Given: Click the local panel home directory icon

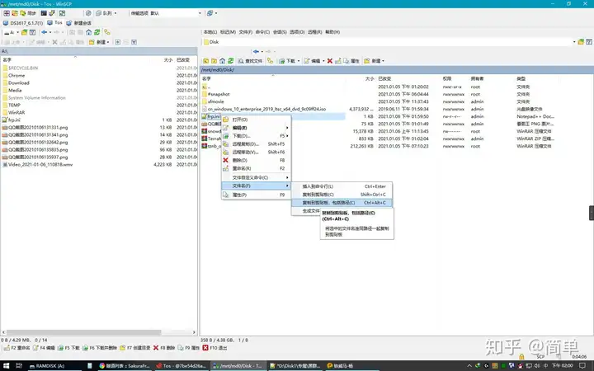Looking at the screenshot, I should [88, 32].
